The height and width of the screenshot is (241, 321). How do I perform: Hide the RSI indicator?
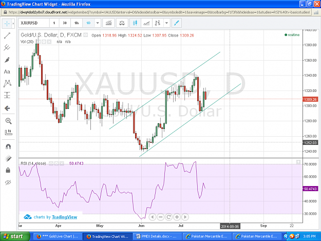point(51,163)
